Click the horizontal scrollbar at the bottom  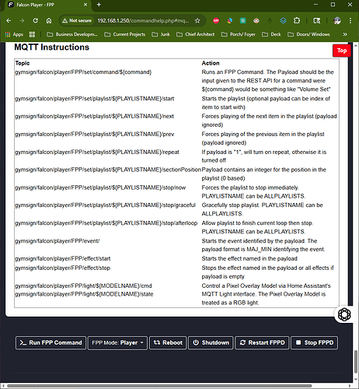159,386
